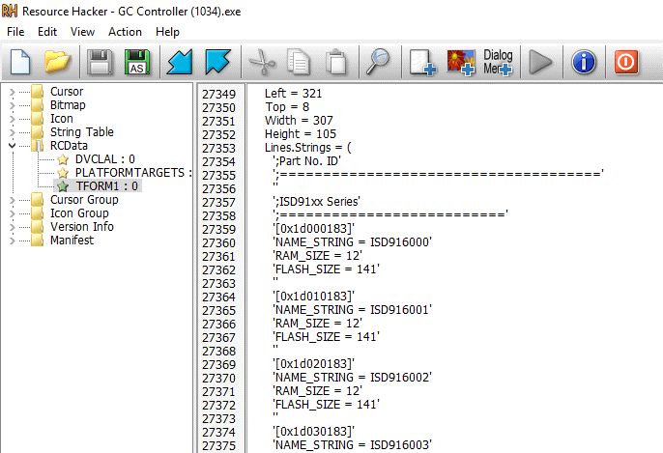
Task: Open a file with the folder icon
Action: tap(59, 63)
